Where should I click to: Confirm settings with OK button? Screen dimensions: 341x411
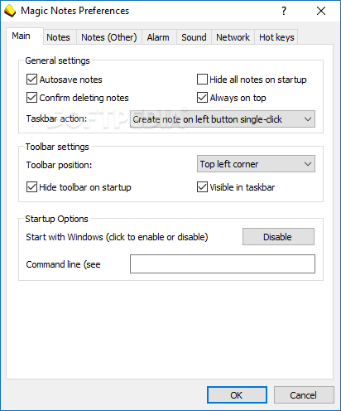[x=237, y=395]
